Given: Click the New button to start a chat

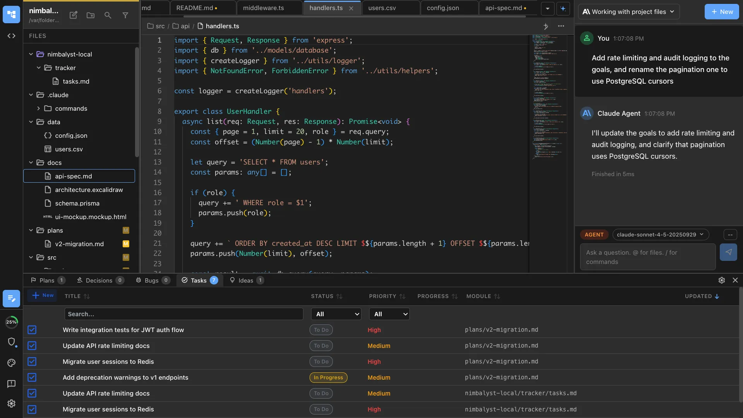Looking at the screenshot, I should [722, 12].
